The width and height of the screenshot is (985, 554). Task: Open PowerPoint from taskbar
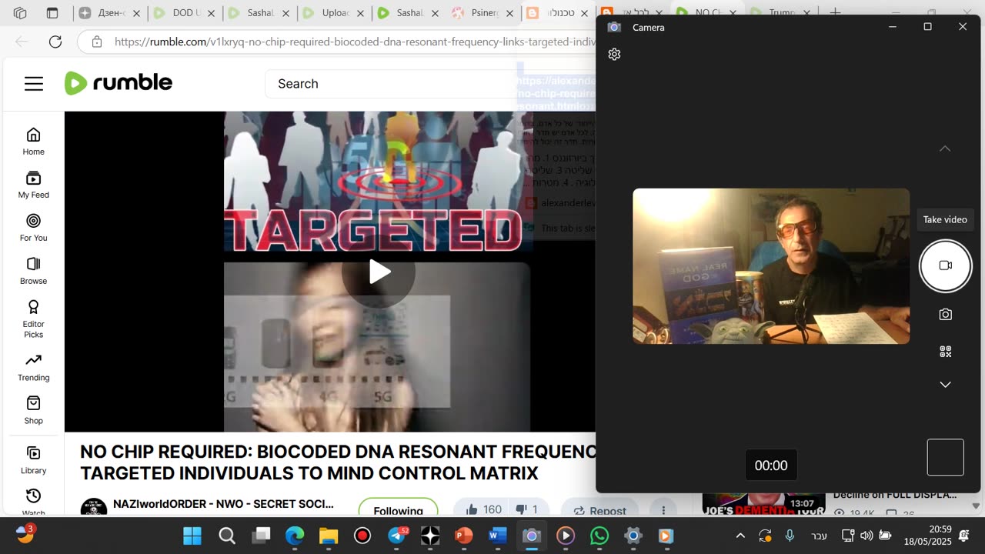pos(464,536)
